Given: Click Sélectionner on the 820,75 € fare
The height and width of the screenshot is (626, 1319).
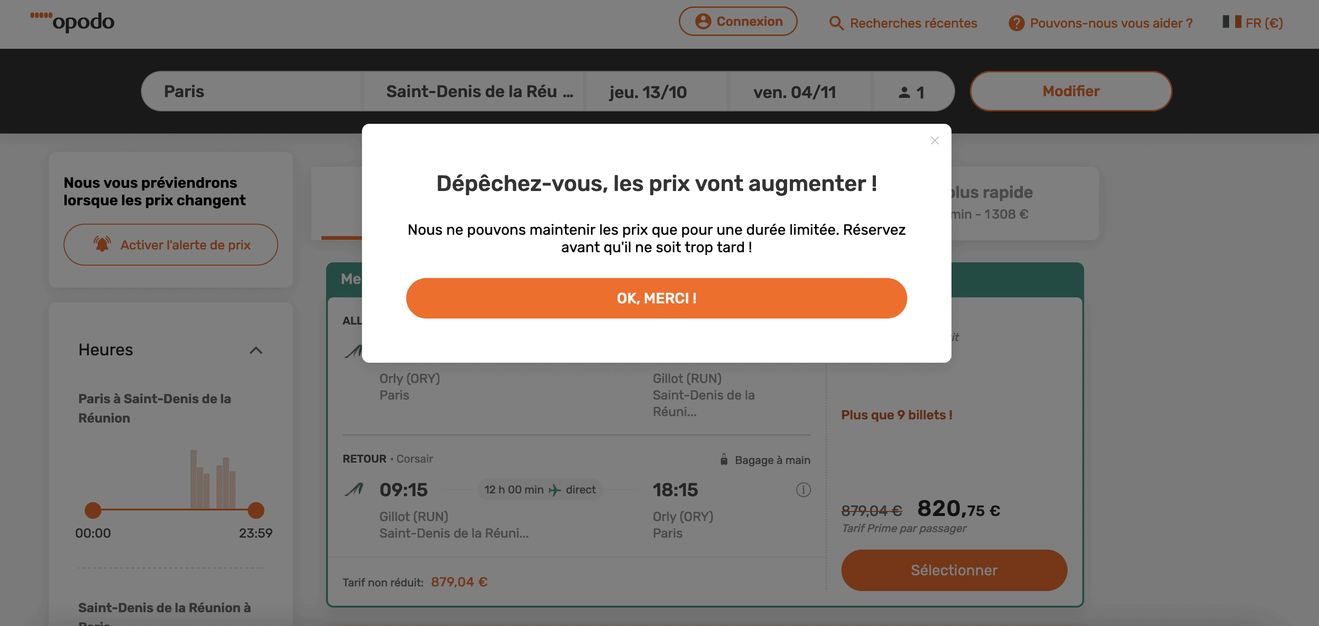Looking at the screenshot, I should 954,570.
